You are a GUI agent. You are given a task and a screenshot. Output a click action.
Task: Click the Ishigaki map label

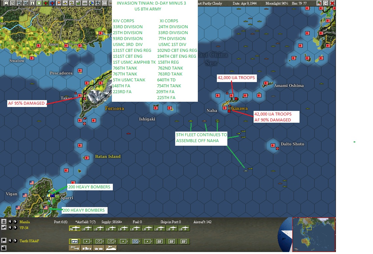[x=147, y=119]
